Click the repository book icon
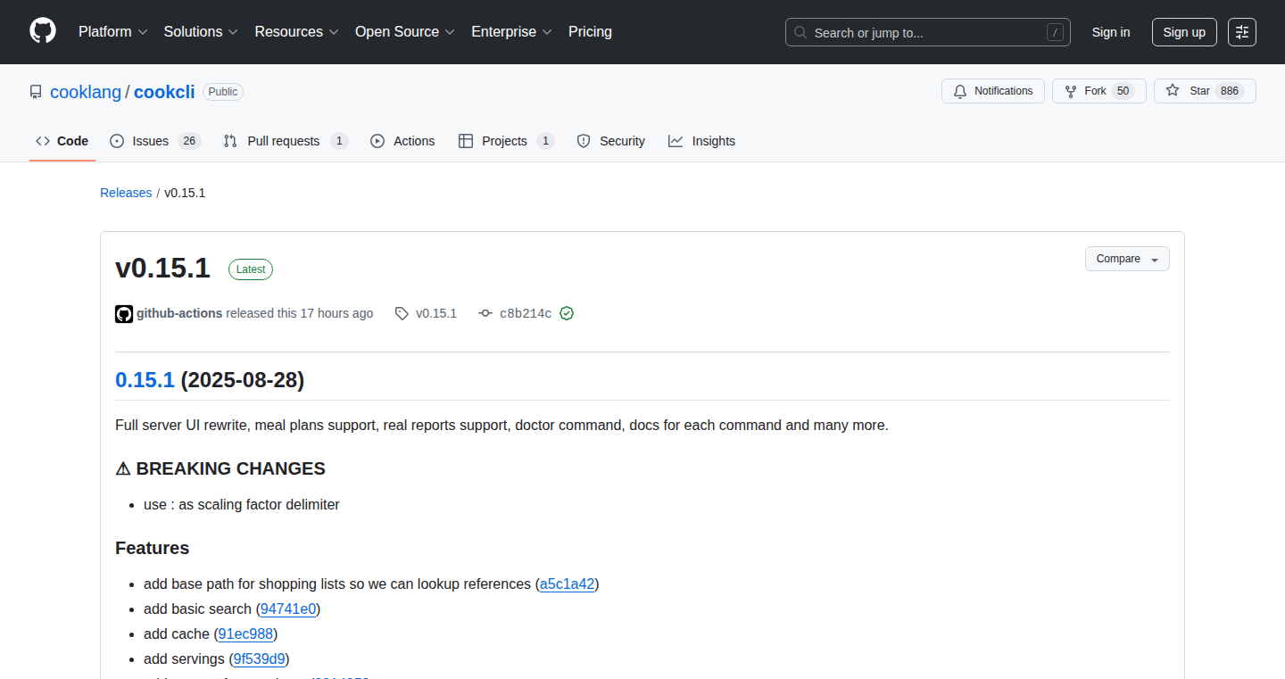The height and width of the screenshot is (679, 1285). [36, 92]
